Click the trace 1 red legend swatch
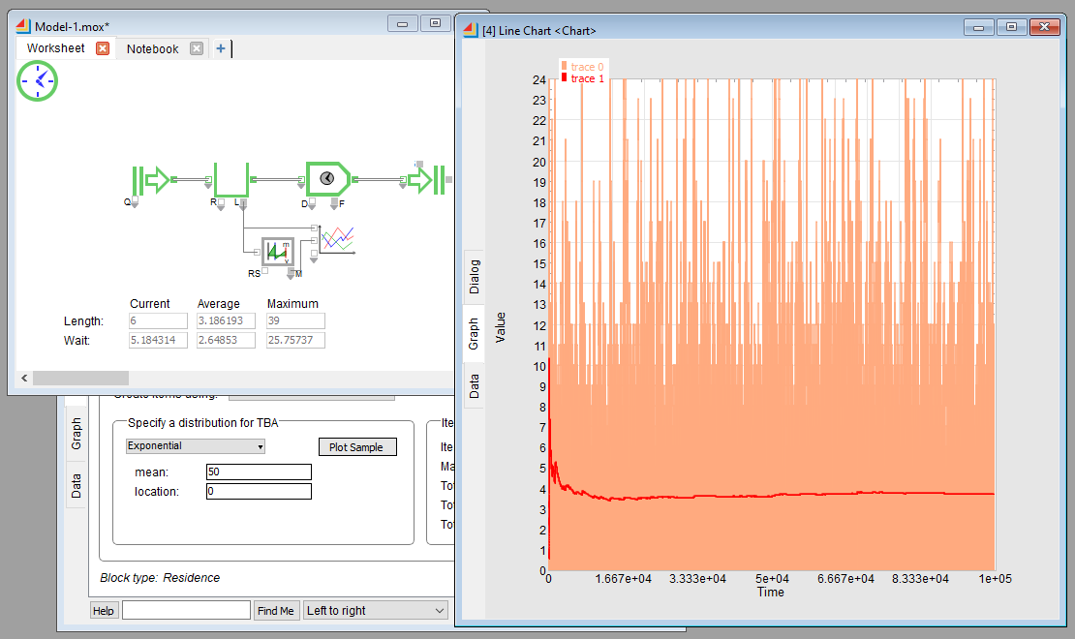Viewport: 1075px width, 639px height. (x=564, y=78)
